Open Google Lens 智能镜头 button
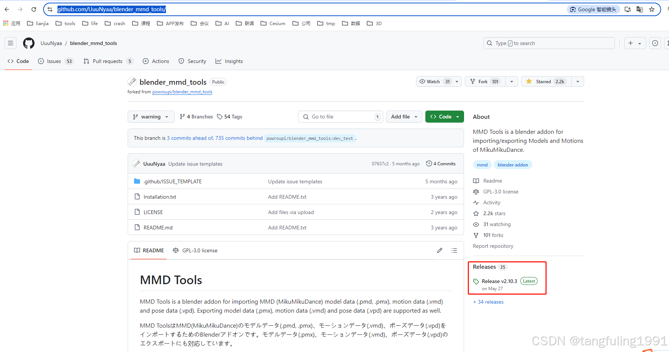Screen dimensions: 669x352 pyautogui.click(x=593, y=9)
